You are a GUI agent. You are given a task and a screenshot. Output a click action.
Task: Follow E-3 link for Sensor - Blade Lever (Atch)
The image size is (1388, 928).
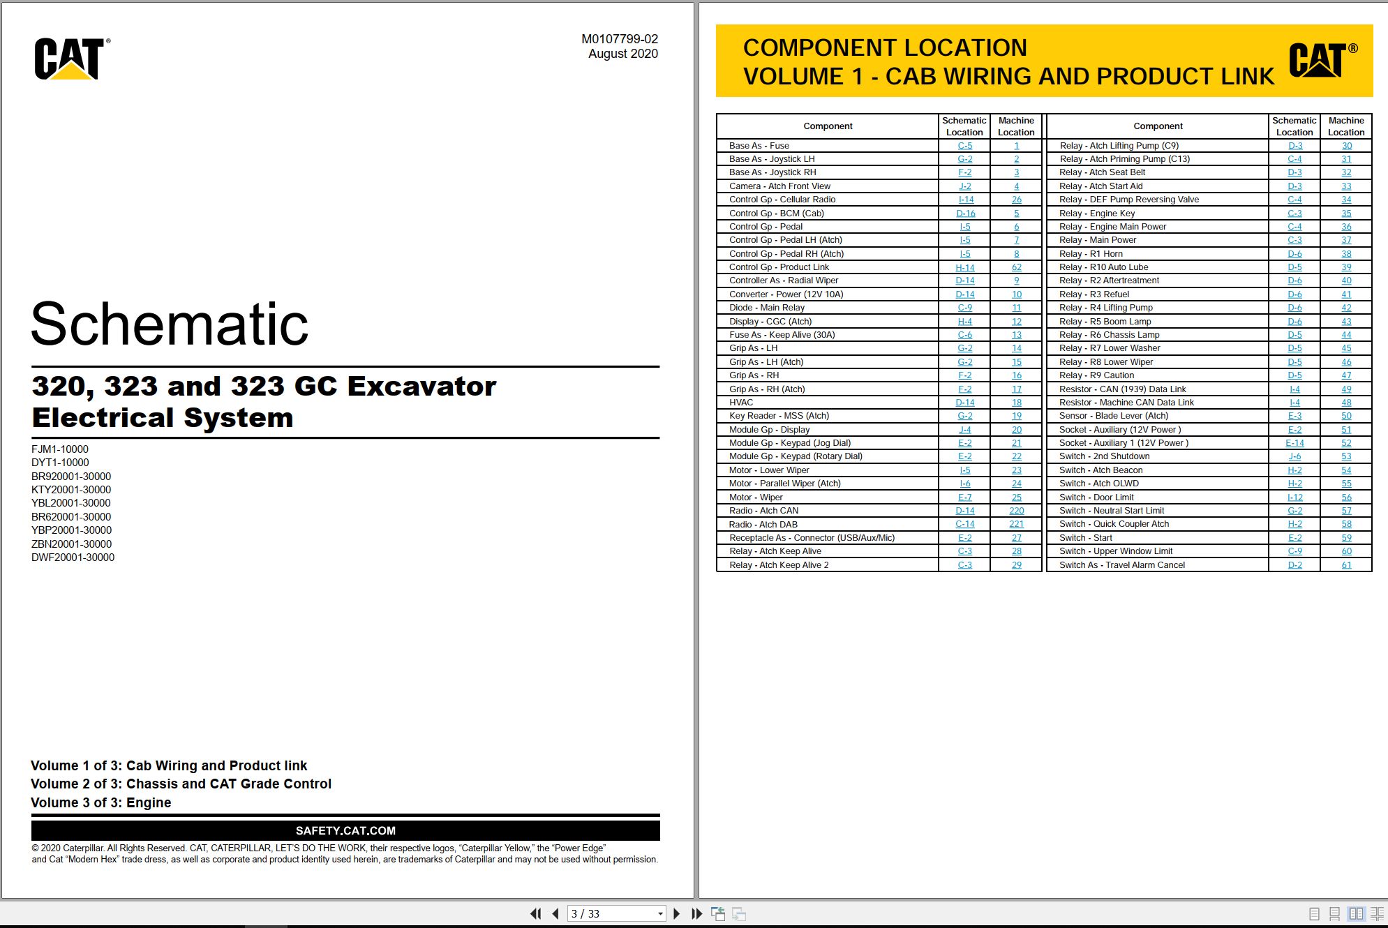(1294, 416)
